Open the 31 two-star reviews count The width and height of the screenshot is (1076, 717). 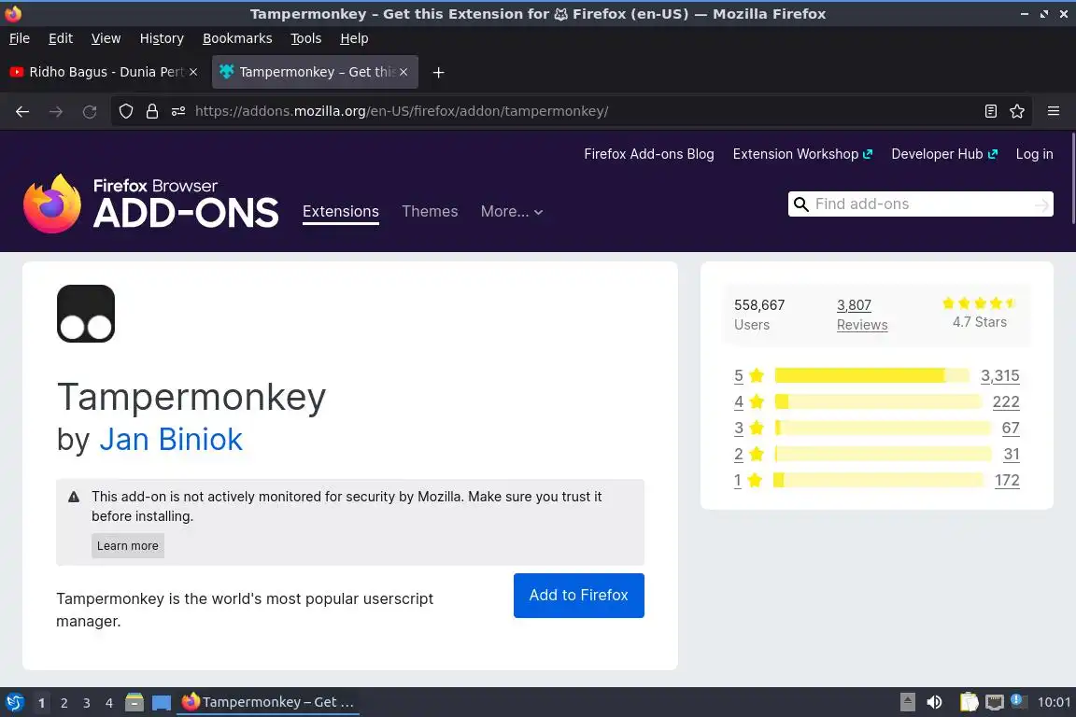[1012, 454]
